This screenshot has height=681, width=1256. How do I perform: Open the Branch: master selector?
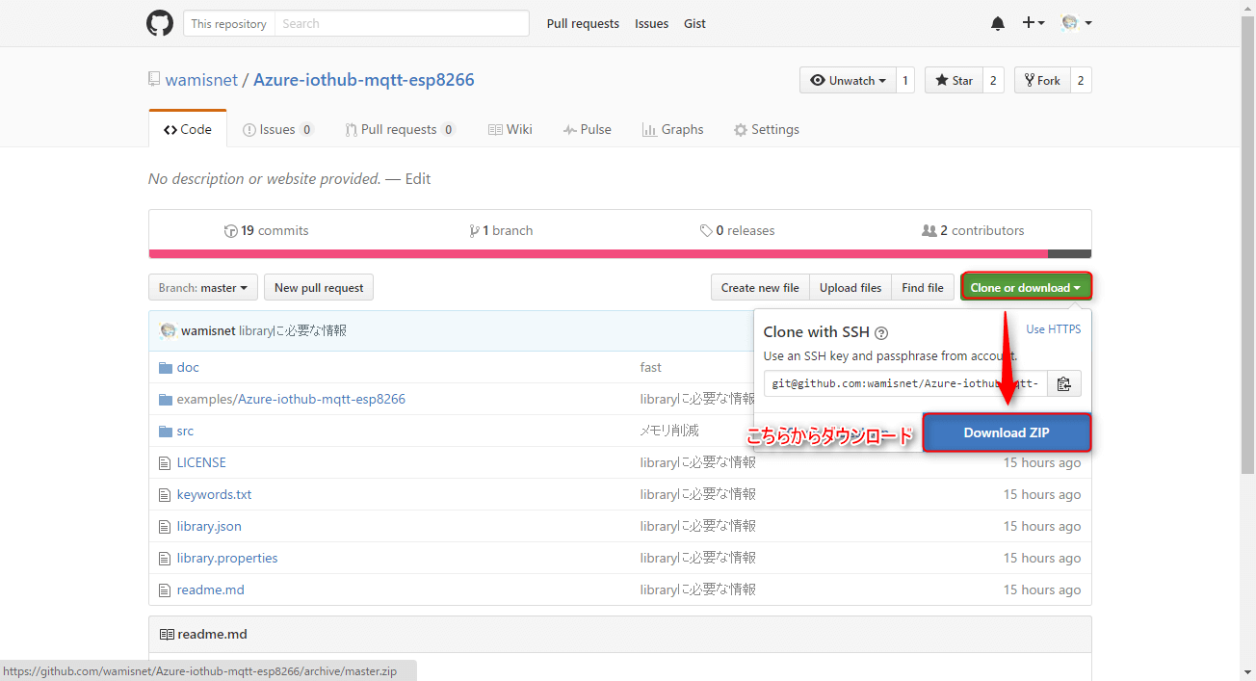(202, 287)
